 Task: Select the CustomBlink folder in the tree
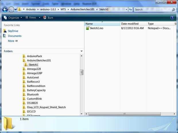[34, 99]
